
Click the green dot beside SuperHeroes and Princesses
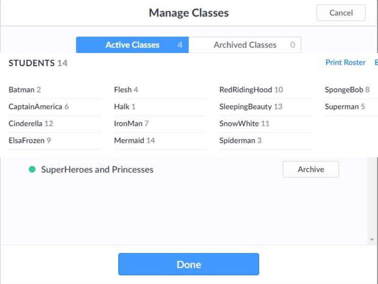(32, 169)
